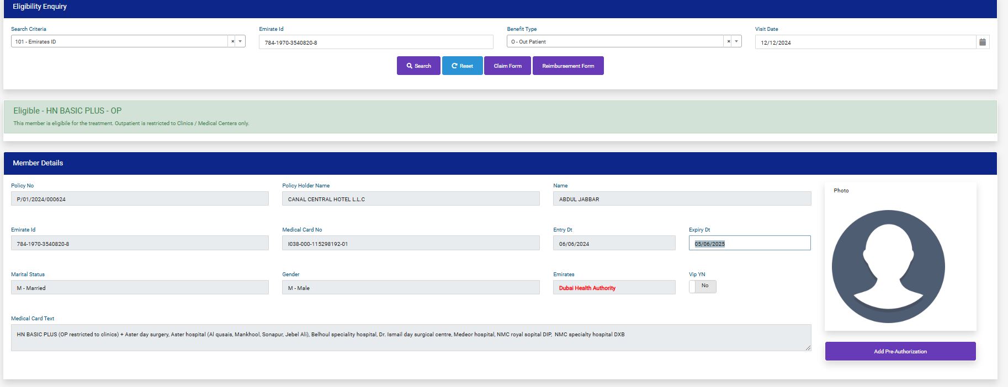The width and height of the screenshot is (1008, 387).
Task: Click the Policy No field
Action: [x=140, y=199]
